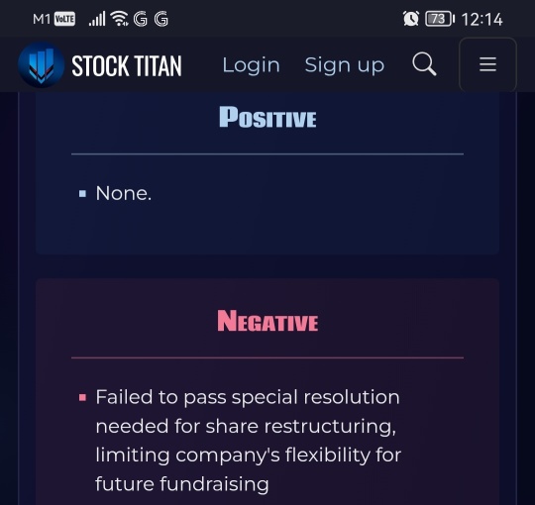Viewport: 535px width, 505px height.
Task: Tap the 12:14 clock in status bar
Action: click(x=482, y=19)
